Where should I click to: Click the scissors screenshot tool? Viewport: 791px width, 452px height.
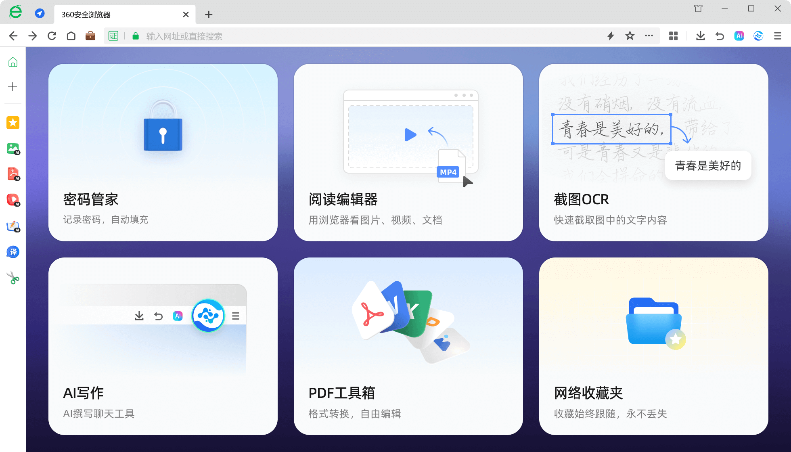(x=13, y=278)
